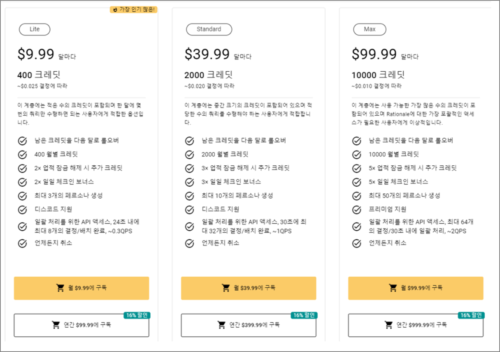This screenshot has width=500, height=352.
Task: Select the Standard plan pill label
Action: click(x=209, y=29)
